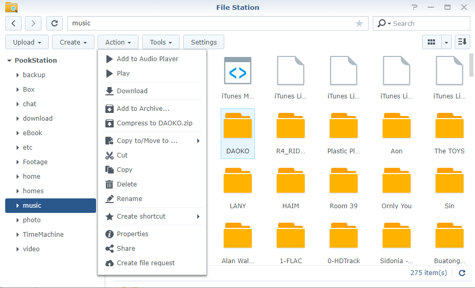Go back to the previous folder
Image resolution: width=475 pixels, height=288 pixels.
coord(13,24)
